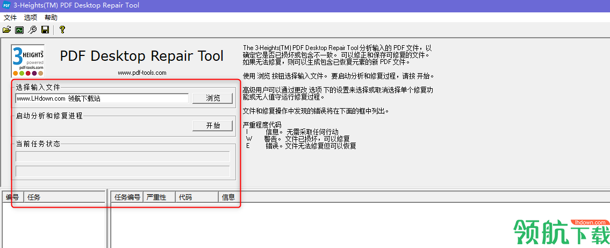Click the 3-Heights logo image
Image resolution: width=610 pixels, height=248 pixels.
(x=28, y=61)
